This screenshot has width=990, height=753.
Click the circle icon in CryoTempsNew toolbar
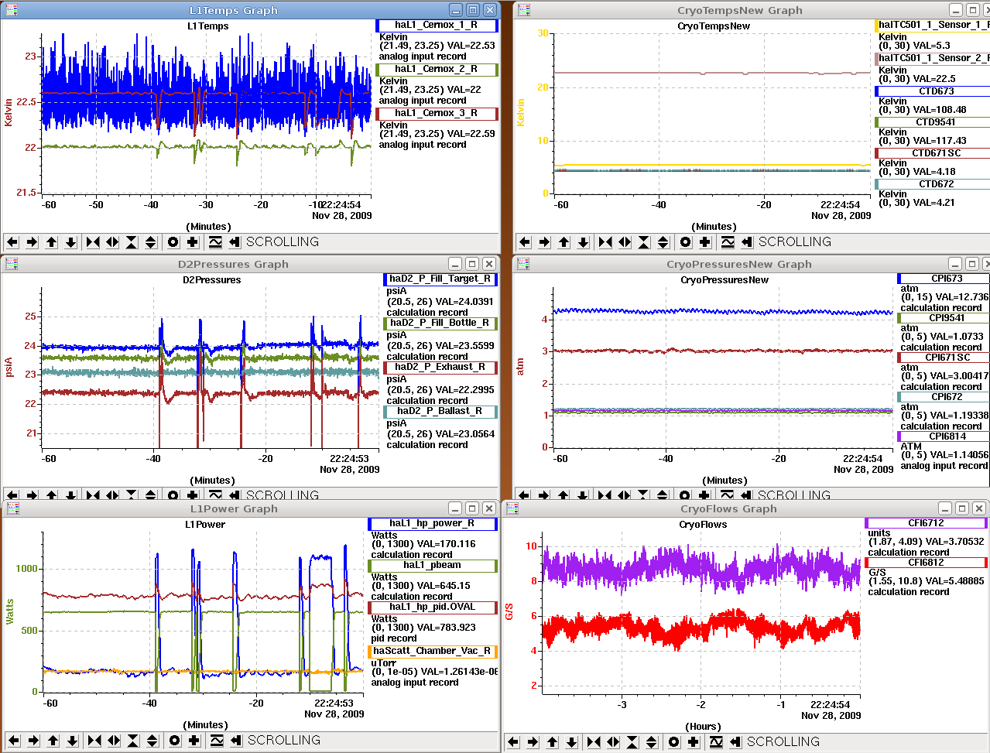686,242
